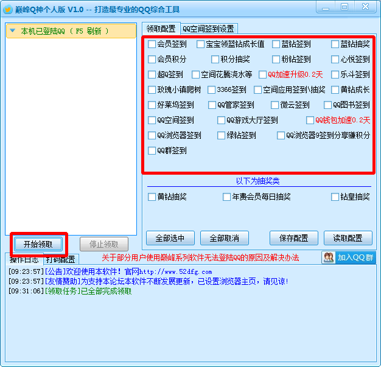The height and width of the screenshot is (367, 381).
Task: Click the app logo icon in title bar
Action: click(8, 10)
